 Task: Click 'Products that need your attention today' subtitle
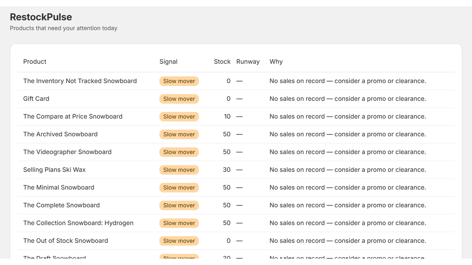point(63,28)
